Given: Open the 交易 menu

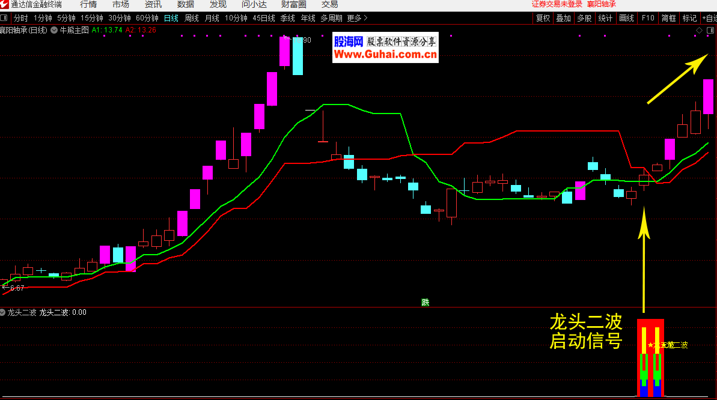Looking at the screenshot, I should 329,4.
